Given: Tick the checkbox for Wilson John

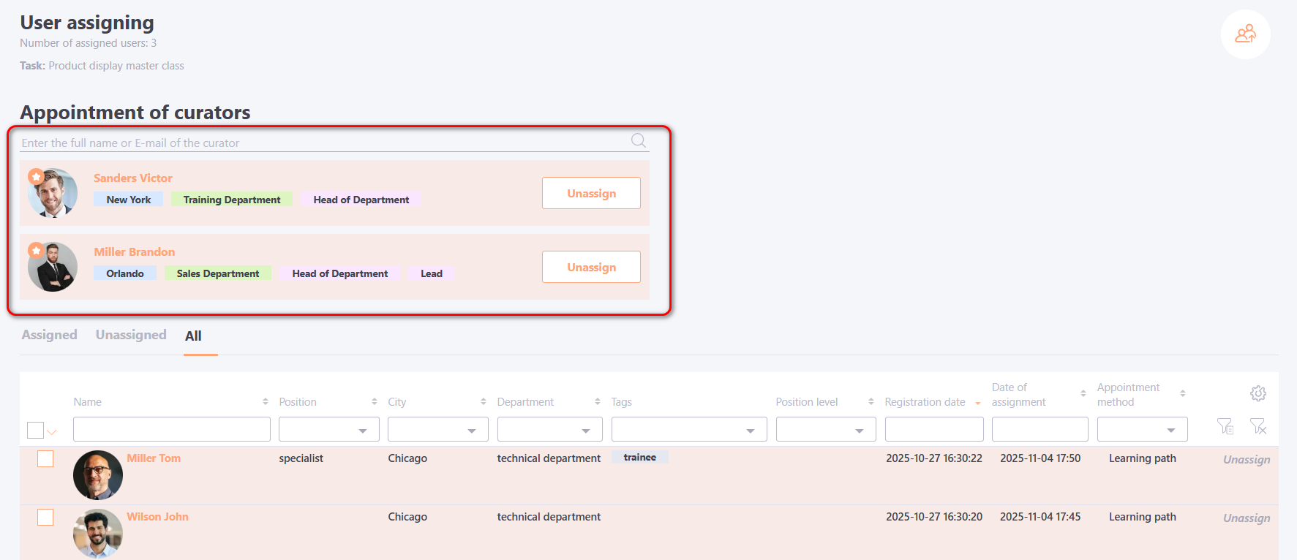Looking at the screenshot, I should pyautogui.click(x=45, y=517).
